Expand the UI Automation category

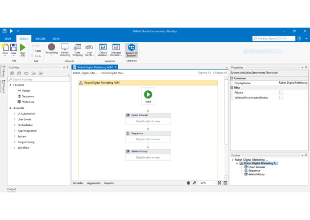[15, 114]
